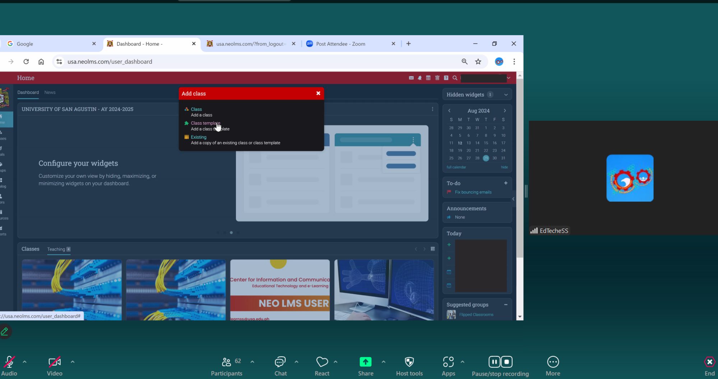Open the class with 3D wireframe thumbnail
The width and height of the screenshot is (718, 379).
click(x=384, y=290)
